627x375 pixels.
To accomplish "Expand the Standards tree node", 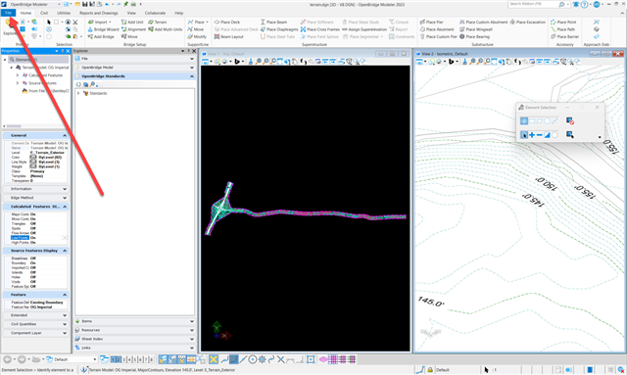I will point(78,93).
